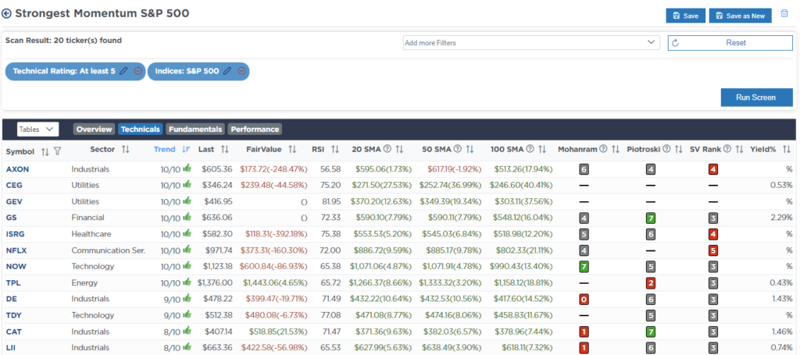Sort by the Sector column

click(x=126, y=149)
